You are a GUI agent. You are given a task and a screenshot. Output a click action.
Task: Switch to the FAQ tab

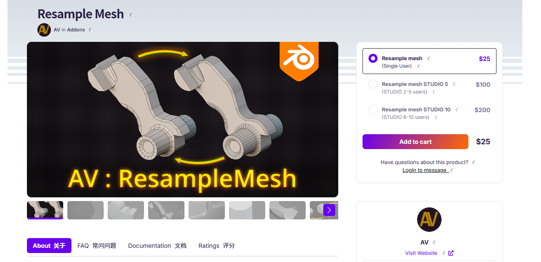[97, 246]
